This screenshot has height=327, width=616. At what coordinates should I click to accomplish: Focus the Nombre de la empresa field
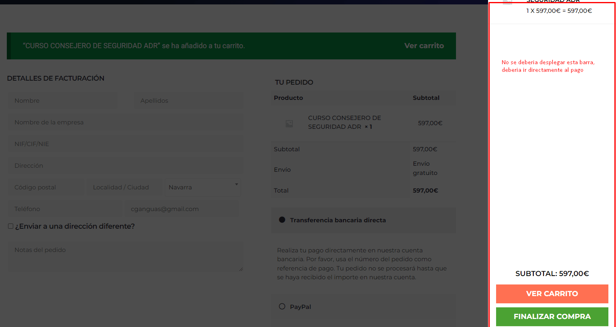pos(126,122)
